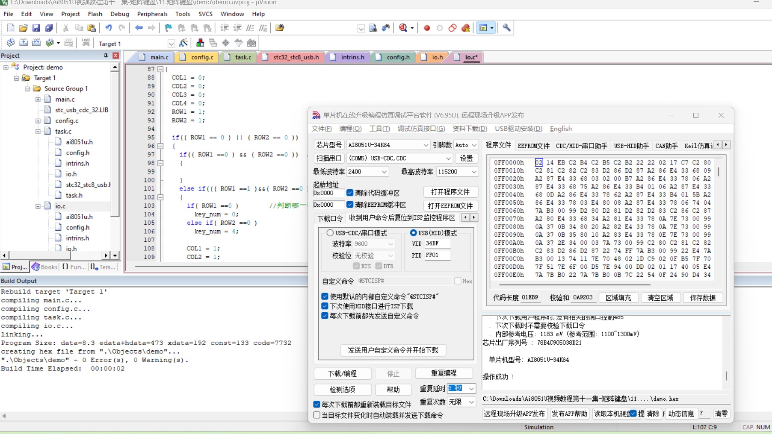Viewport: 772px width, 434px height.
Task: Kill all breakpoints with the toolbar icon
Action: click(466, 28)
